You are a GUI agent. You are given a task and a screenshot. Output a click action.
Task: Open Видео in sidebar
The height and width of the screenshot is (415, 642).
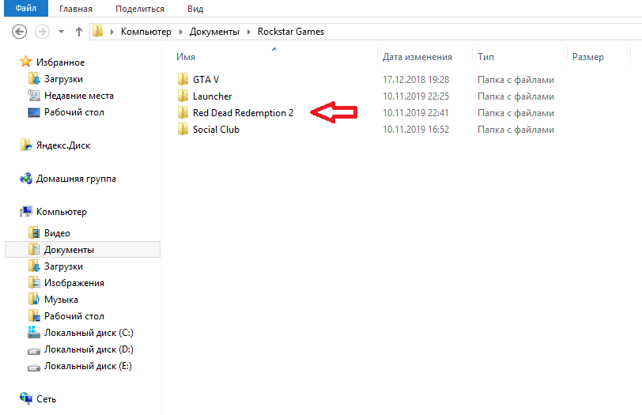click(57, 233)
